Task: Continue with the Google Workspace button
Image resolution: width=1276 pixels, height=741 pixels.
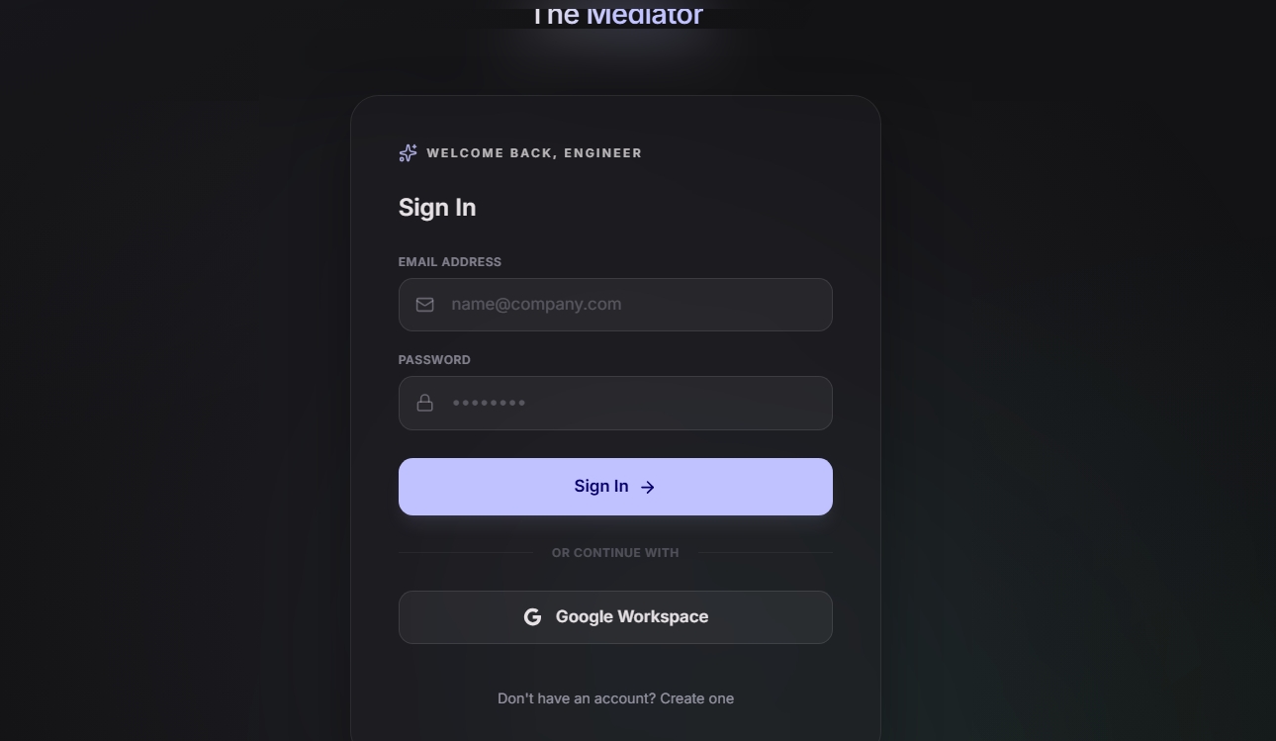Action: tap(615, 617)
